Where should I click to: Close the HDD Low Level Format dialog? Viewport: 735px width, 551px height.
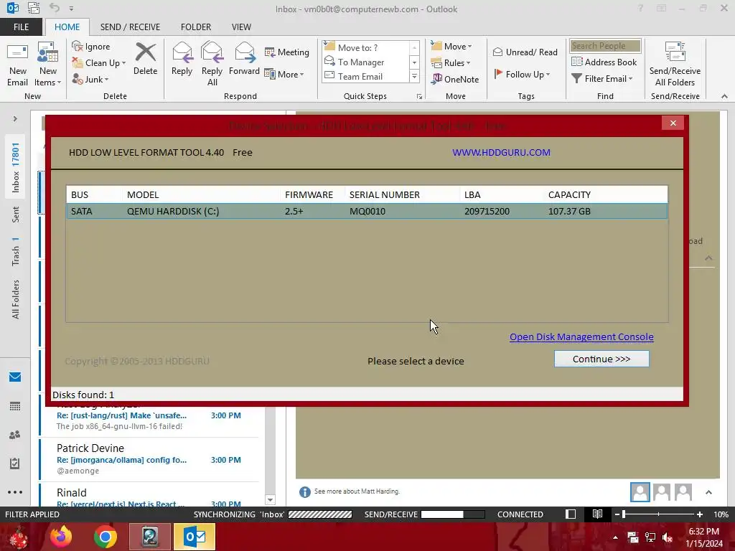[x=673, y=123]
